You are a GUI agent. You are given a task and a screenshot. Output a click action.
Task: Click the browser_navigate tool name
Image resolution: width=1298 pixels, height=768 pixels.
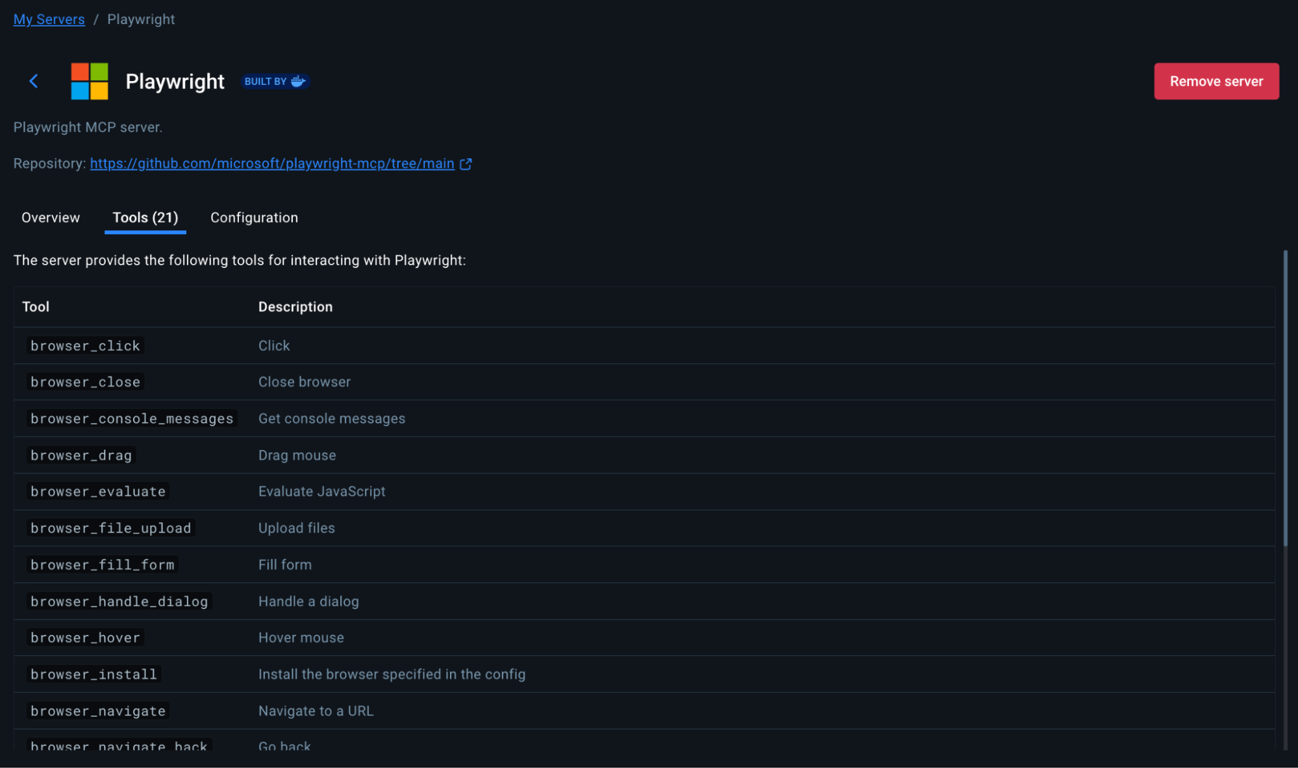[x=98, y=712]
